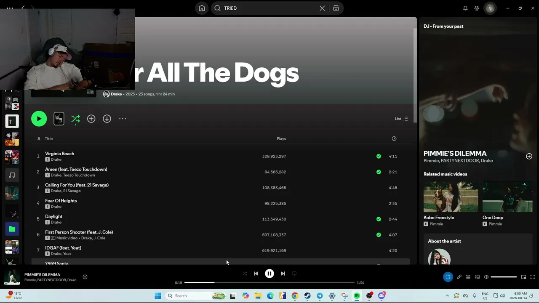Open the Local Files music note item
Screen dimensions: 539x303
pos(12,175)
